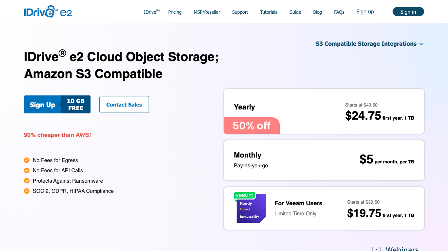
Task: Click the No Fees for Egress checkmark icon
Action: click(27, 160)
